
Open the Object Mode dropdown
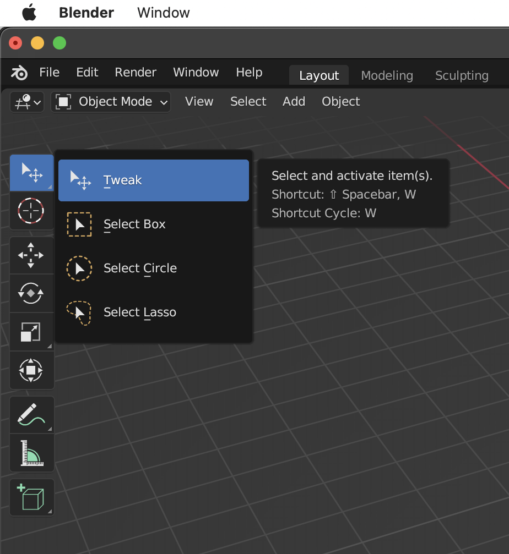[110, 102]
